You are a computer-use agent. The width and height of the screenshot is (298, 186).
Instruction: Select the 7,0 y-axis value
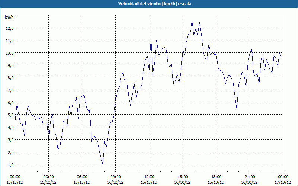[11, 90]
